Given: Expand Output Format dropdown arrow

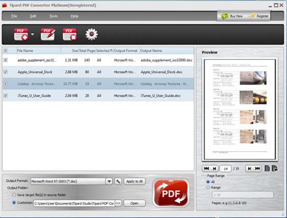Looking at the screenshot, I should pos(109,181).
